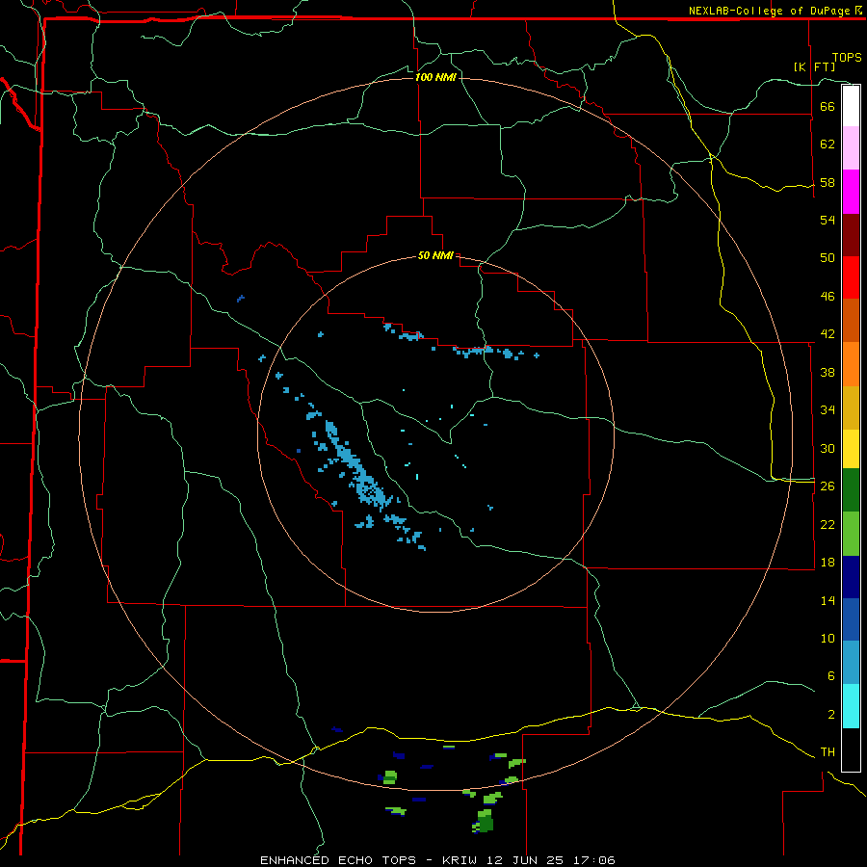Click the legend value '2'
Image resolution: width=867 pixels, height=867 pixels.
pyautogui.click(x=830, y=714)
